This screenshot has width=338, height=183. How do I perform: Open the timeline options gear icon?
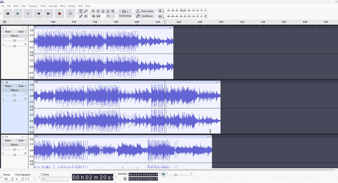pyautogui.click(x=5, y=22)
